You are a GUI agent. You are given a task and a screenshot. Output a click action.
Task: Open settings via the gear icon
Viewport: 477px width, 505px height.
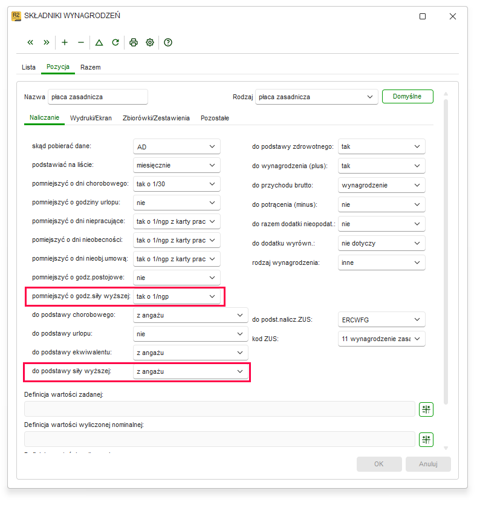(150, 42)
